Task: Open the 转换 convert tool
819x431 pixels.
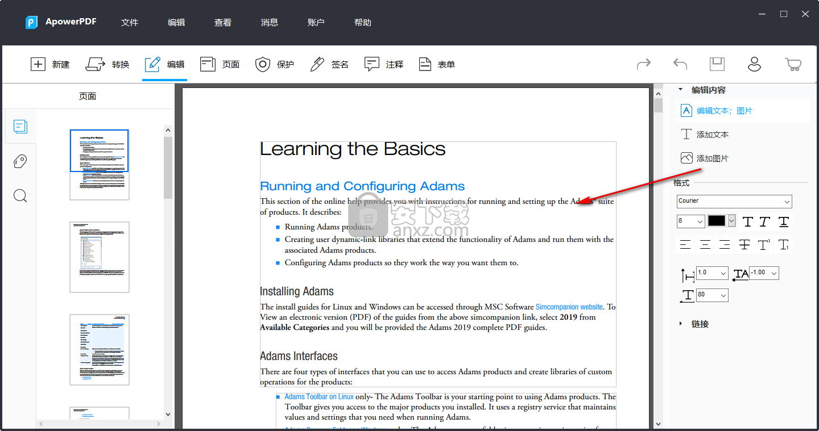Action: coord(107,64)
